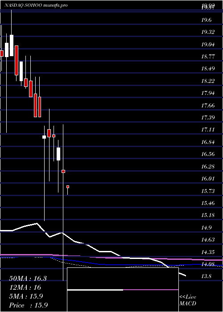Image resolution: width=223 pixels, height=312 pixels.
Task: Click the 15.18 price axis label
Action: (x=208, y=215)
